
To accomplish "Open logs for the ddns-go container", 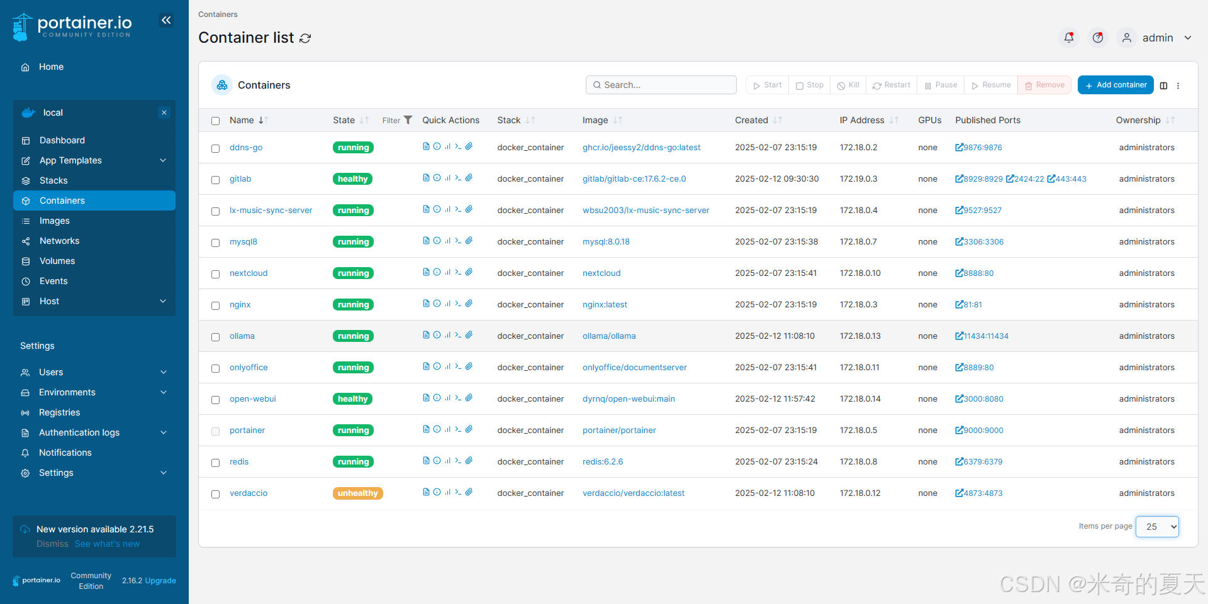I will point(426,146).
